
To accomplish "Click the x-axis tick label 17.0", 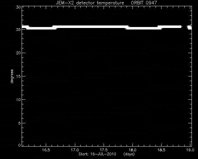I will [x=75, y=150].
